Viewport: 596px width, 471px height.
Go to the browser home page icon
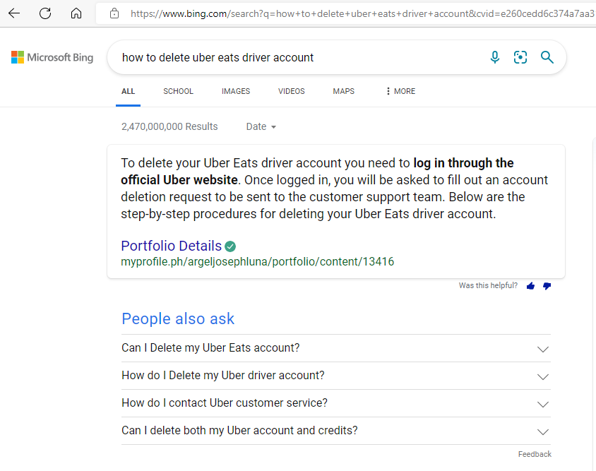76,13
